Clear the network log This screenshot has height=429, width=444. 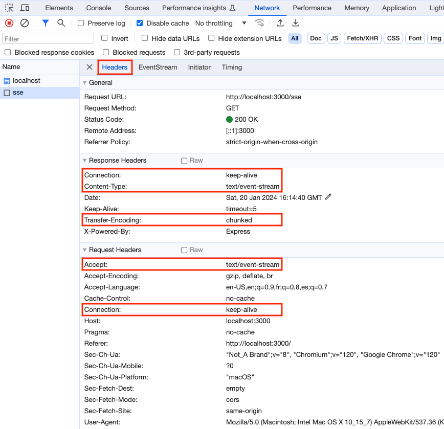coord(24,23)
